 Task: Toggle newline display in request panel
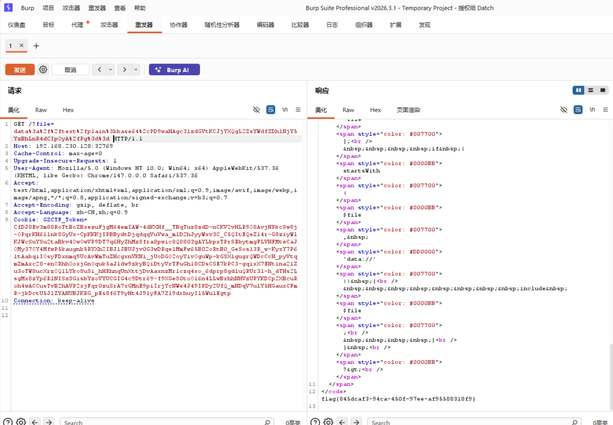pos(285,110)
